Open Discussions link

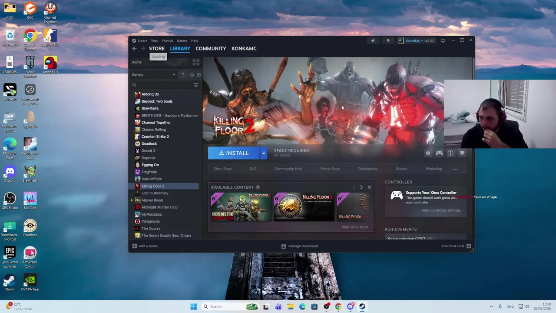coord(367,169)
